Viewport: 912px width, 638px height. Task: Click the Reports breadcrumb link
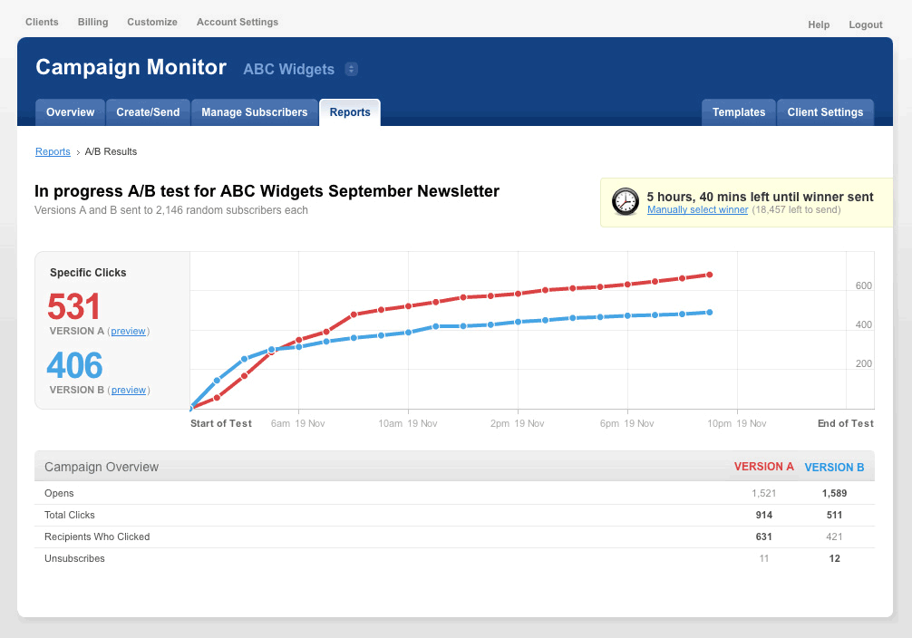click(53, 151)
